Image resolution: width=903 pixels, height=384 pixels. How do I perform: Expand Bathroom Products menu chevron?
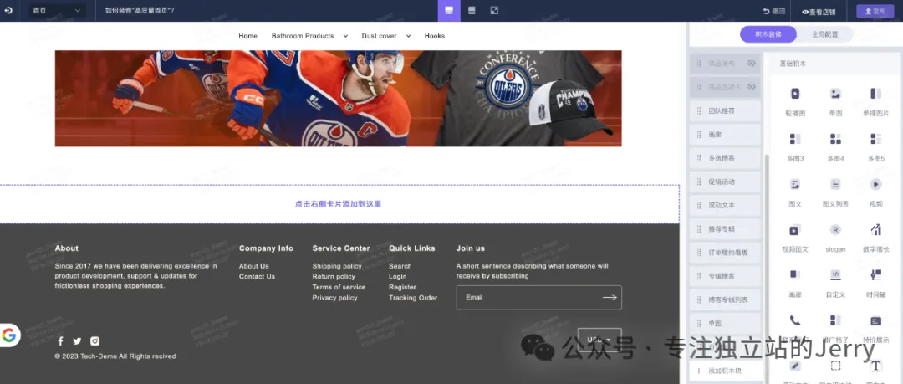pyautogui.click(x=345, y=36)
